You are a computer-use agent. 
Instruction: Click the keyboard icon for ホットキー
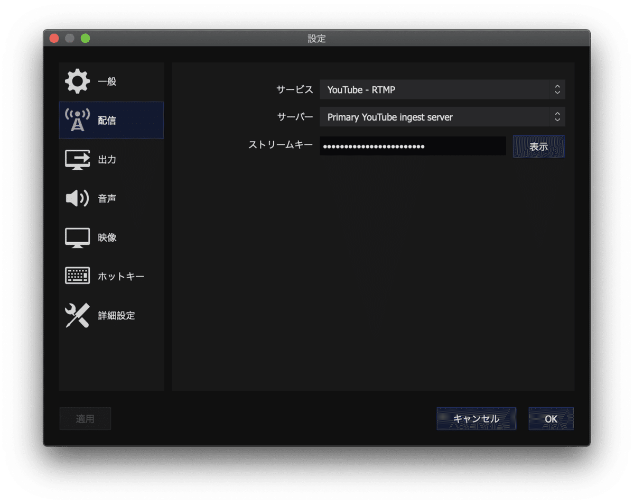pos(78,276)
